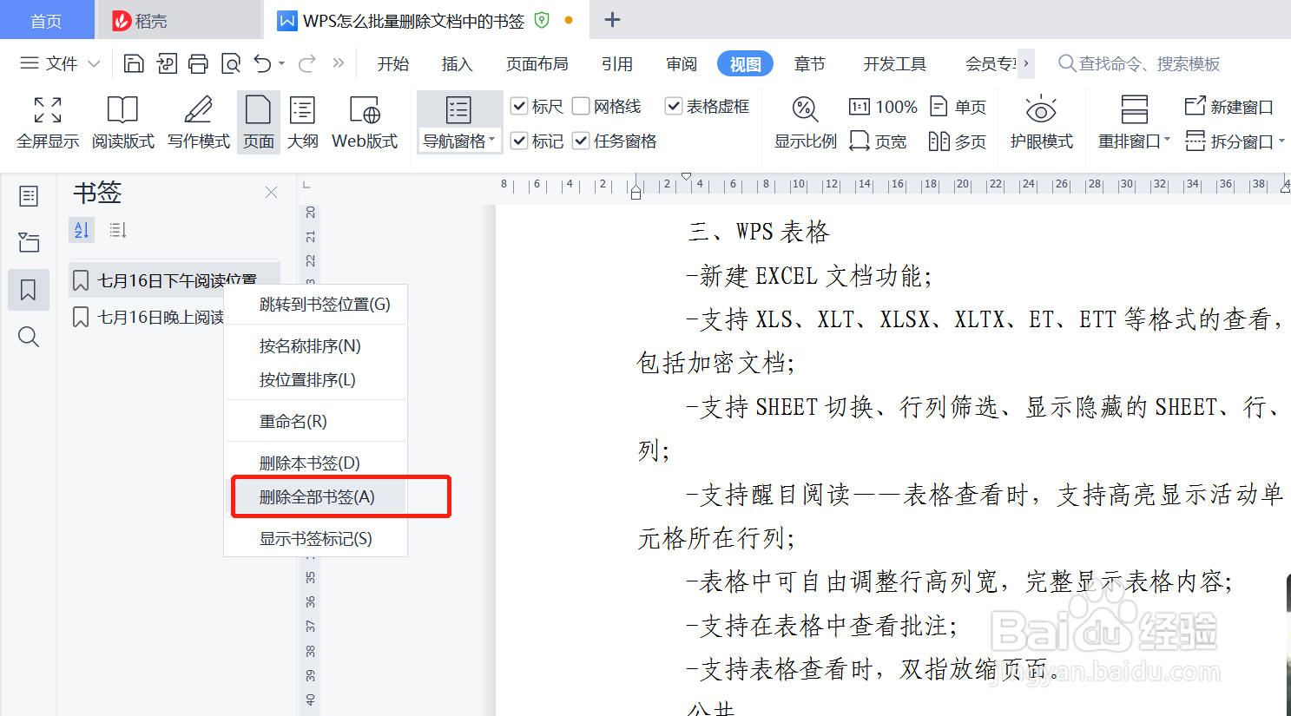Image resolution: width=1291 pixels, height=716 pixels.
Task: Choose 按位置排序(L) from context menu
Action: point(316,380)
